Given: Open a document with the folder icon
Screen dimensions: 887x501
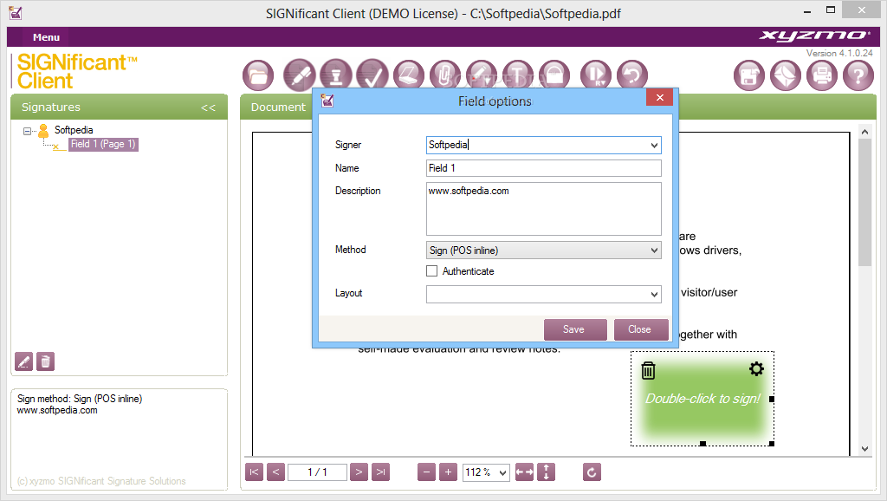Looking at the screenshot, I should click(x=258, y=75).
